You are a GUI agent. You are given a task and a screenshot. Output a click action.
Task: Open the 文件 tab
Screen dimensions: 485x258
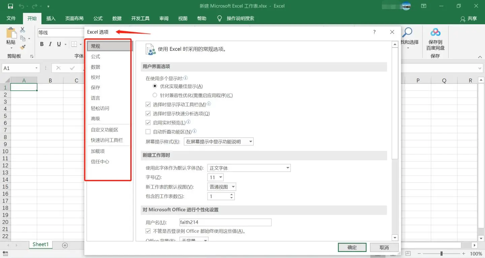pos(11,19)
